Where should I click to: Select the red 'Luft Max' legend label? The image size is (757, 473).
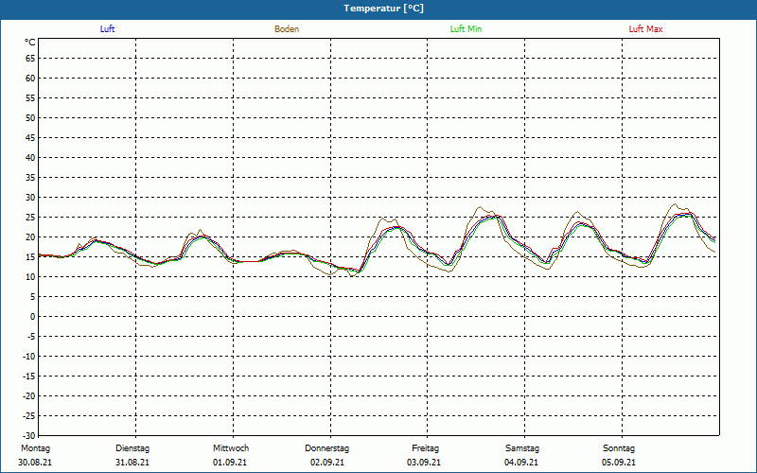tap(645, 29)
